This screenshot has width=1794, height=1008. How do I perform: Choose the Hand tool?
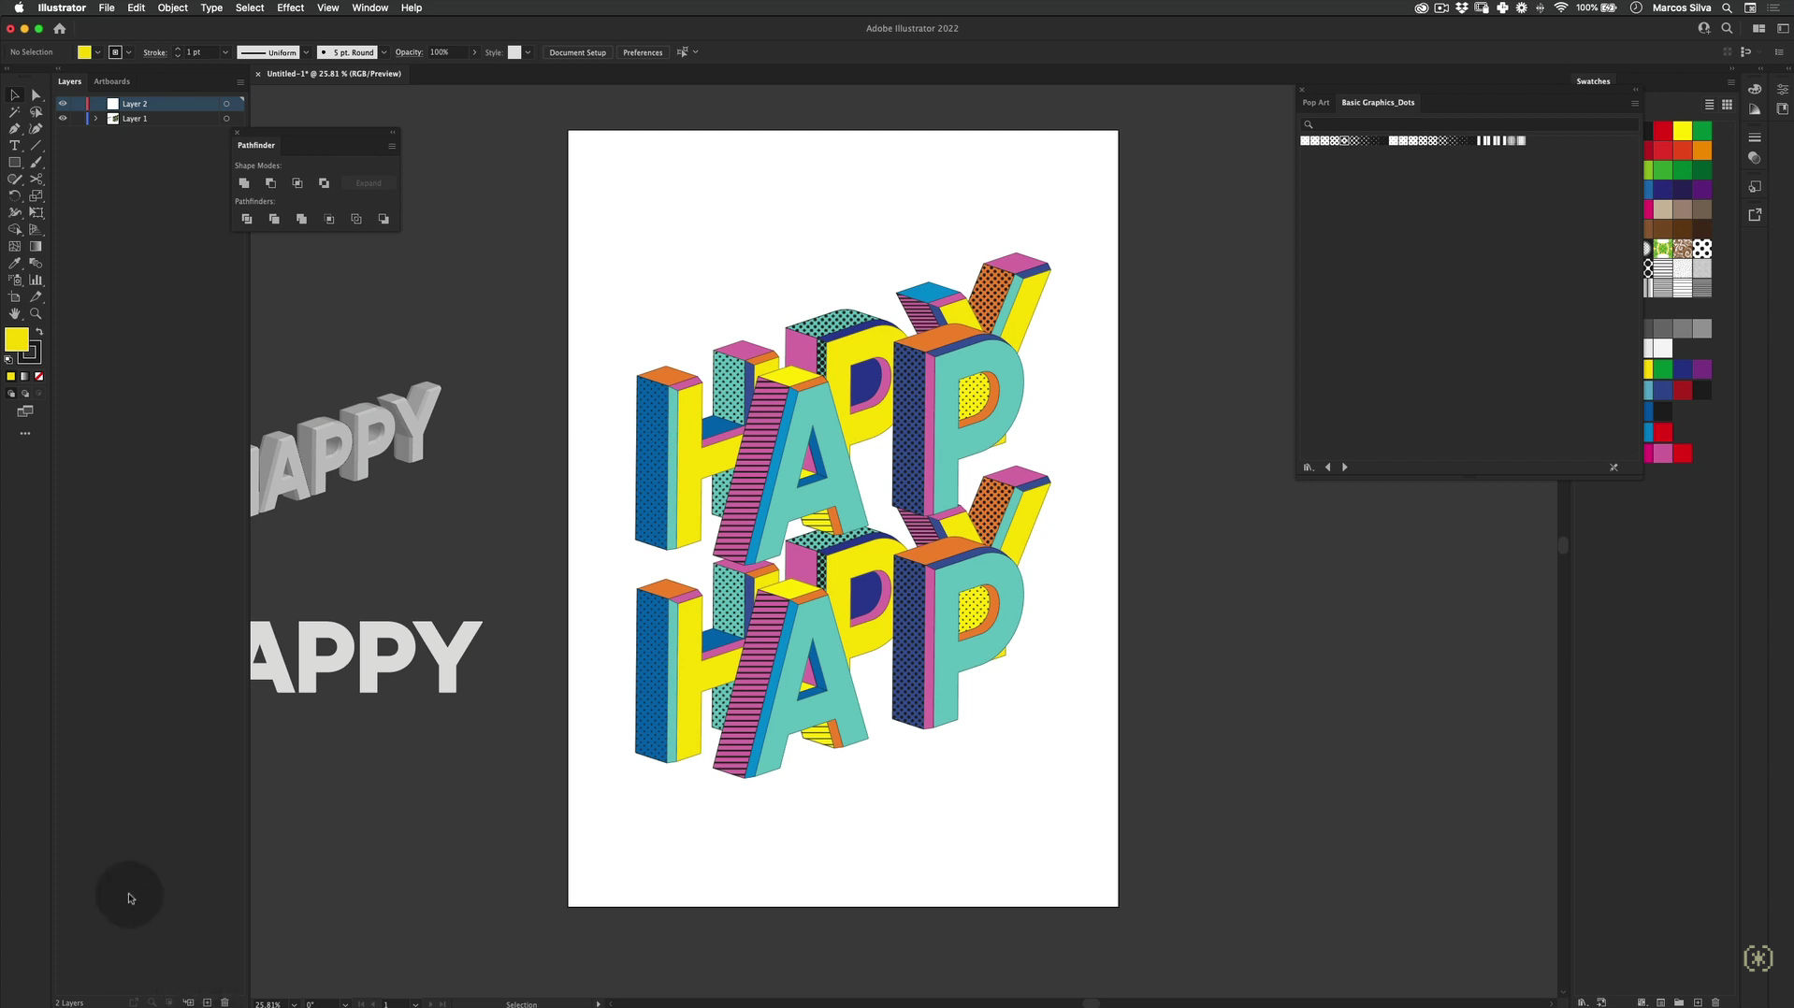[x=14, y=314]
